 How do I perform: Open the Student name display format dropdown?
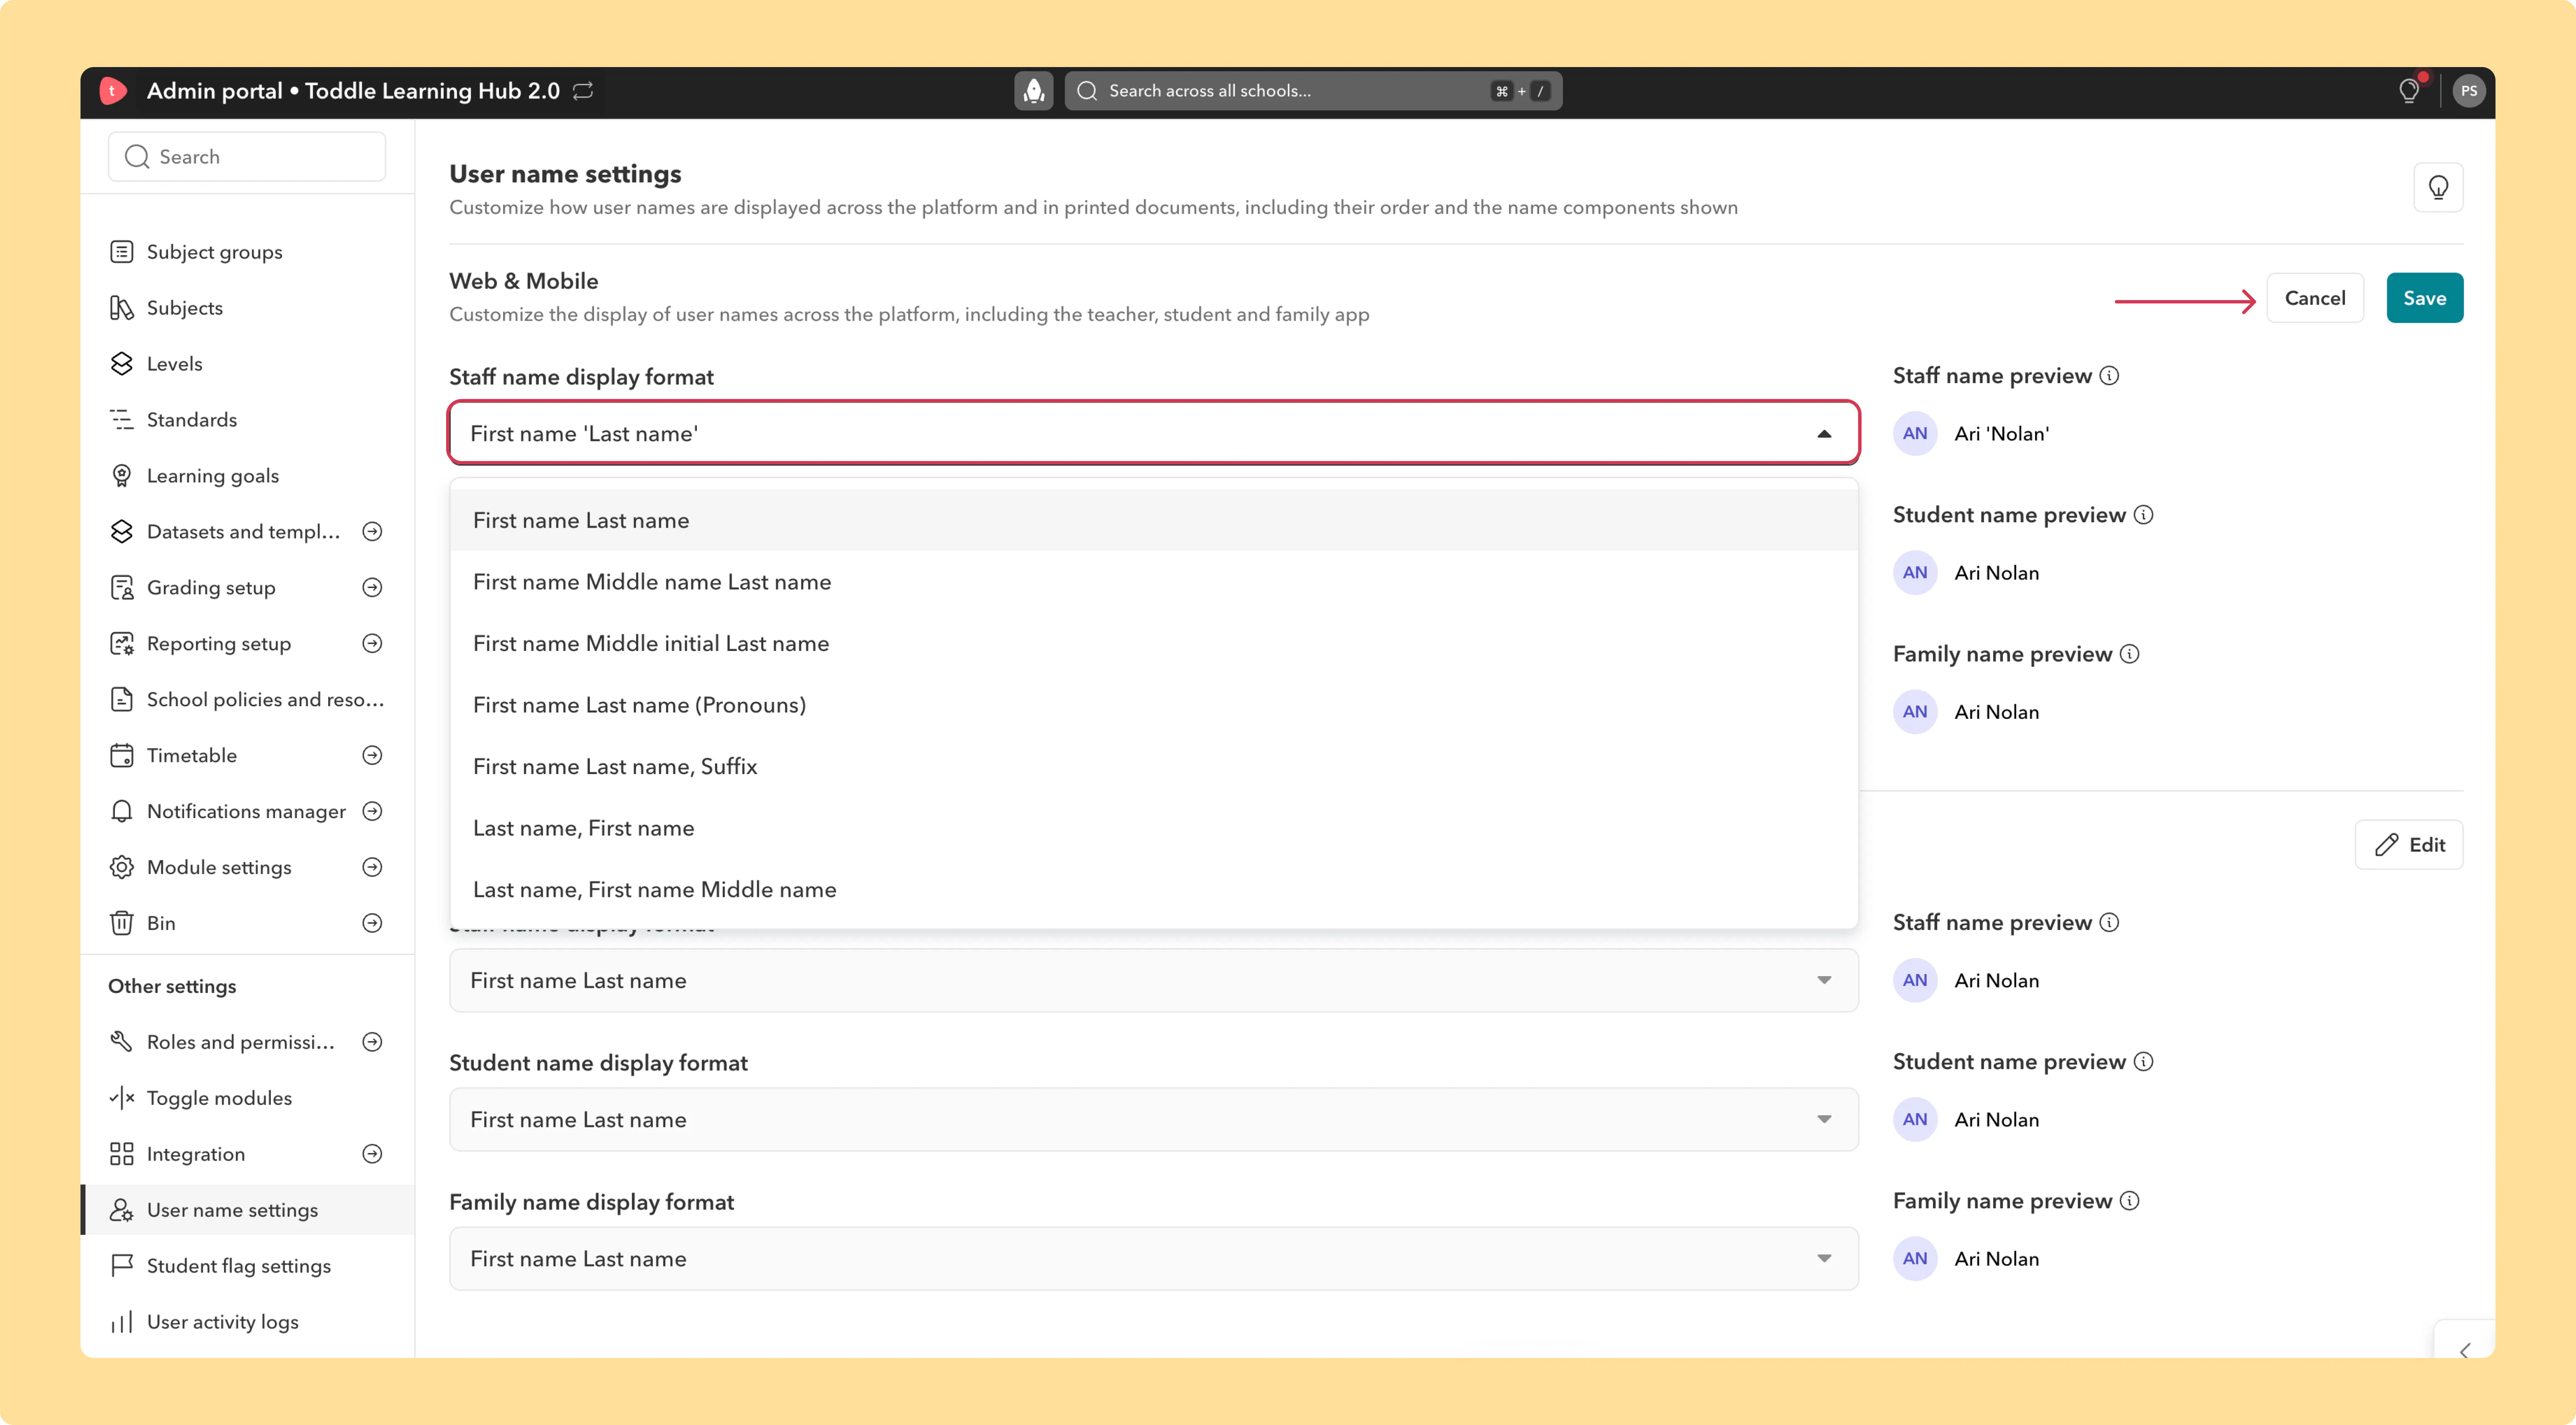click(1153, 1119)
